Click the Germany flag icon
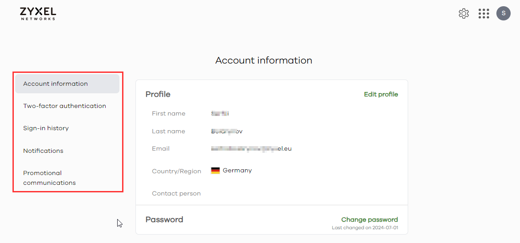Screen dimensions: 520x243 click(215, 171)
